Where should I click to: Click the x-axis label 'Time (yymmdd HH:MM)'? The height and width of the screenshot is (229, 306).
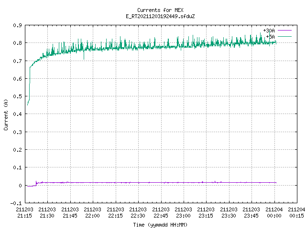tap(160, 225)
